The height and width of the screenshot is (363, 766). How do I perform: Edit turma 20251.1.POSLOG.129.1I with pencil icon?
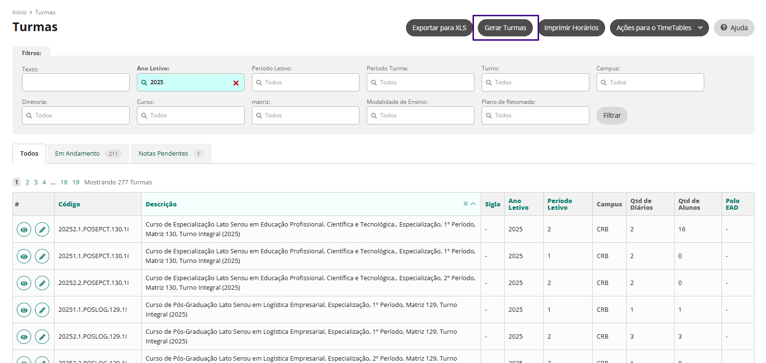pyautogui.click(x=42, y=310)
